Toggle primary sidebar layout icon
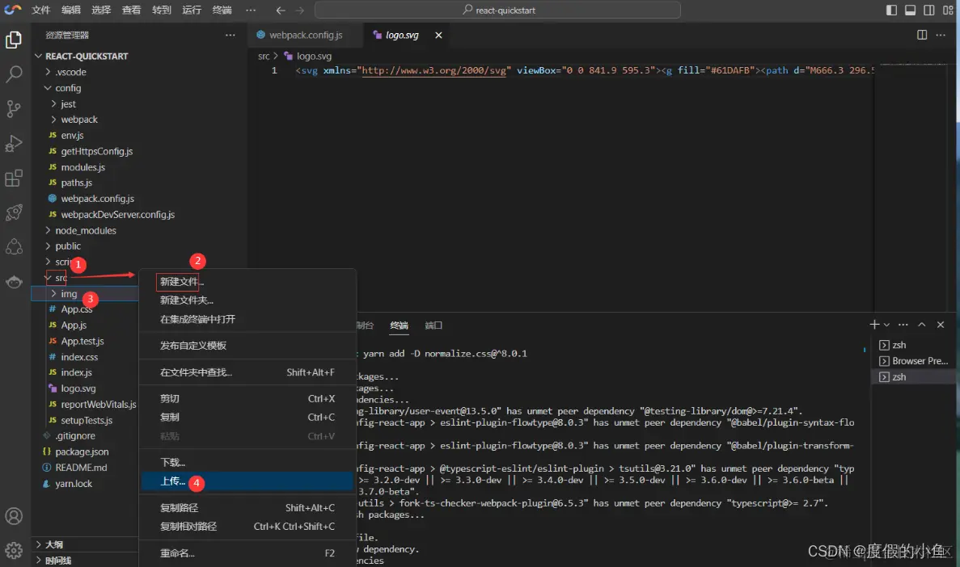This screenshot has height=567, width=960. [891, 10]
